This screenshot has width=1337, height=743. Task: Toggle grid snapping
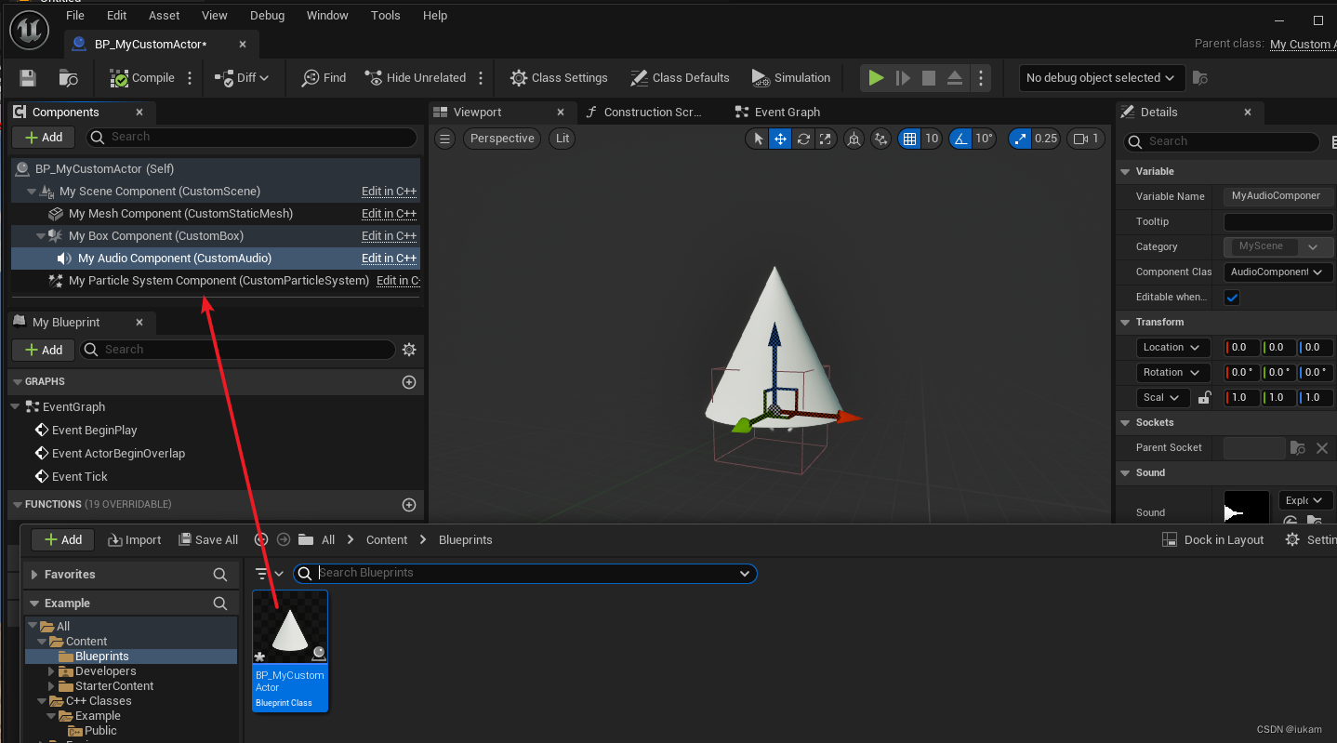pyautogui.click(x=909, y=139)
